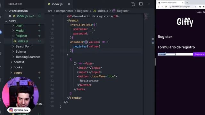205x115 pixels.
Task: Click the Register page heading
Action: click(x=165, y=37)
